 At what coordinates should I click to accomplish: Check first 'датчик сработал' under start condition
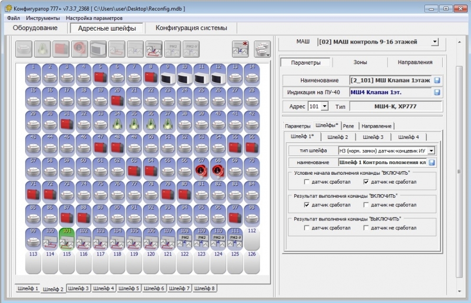coord(307,182)
